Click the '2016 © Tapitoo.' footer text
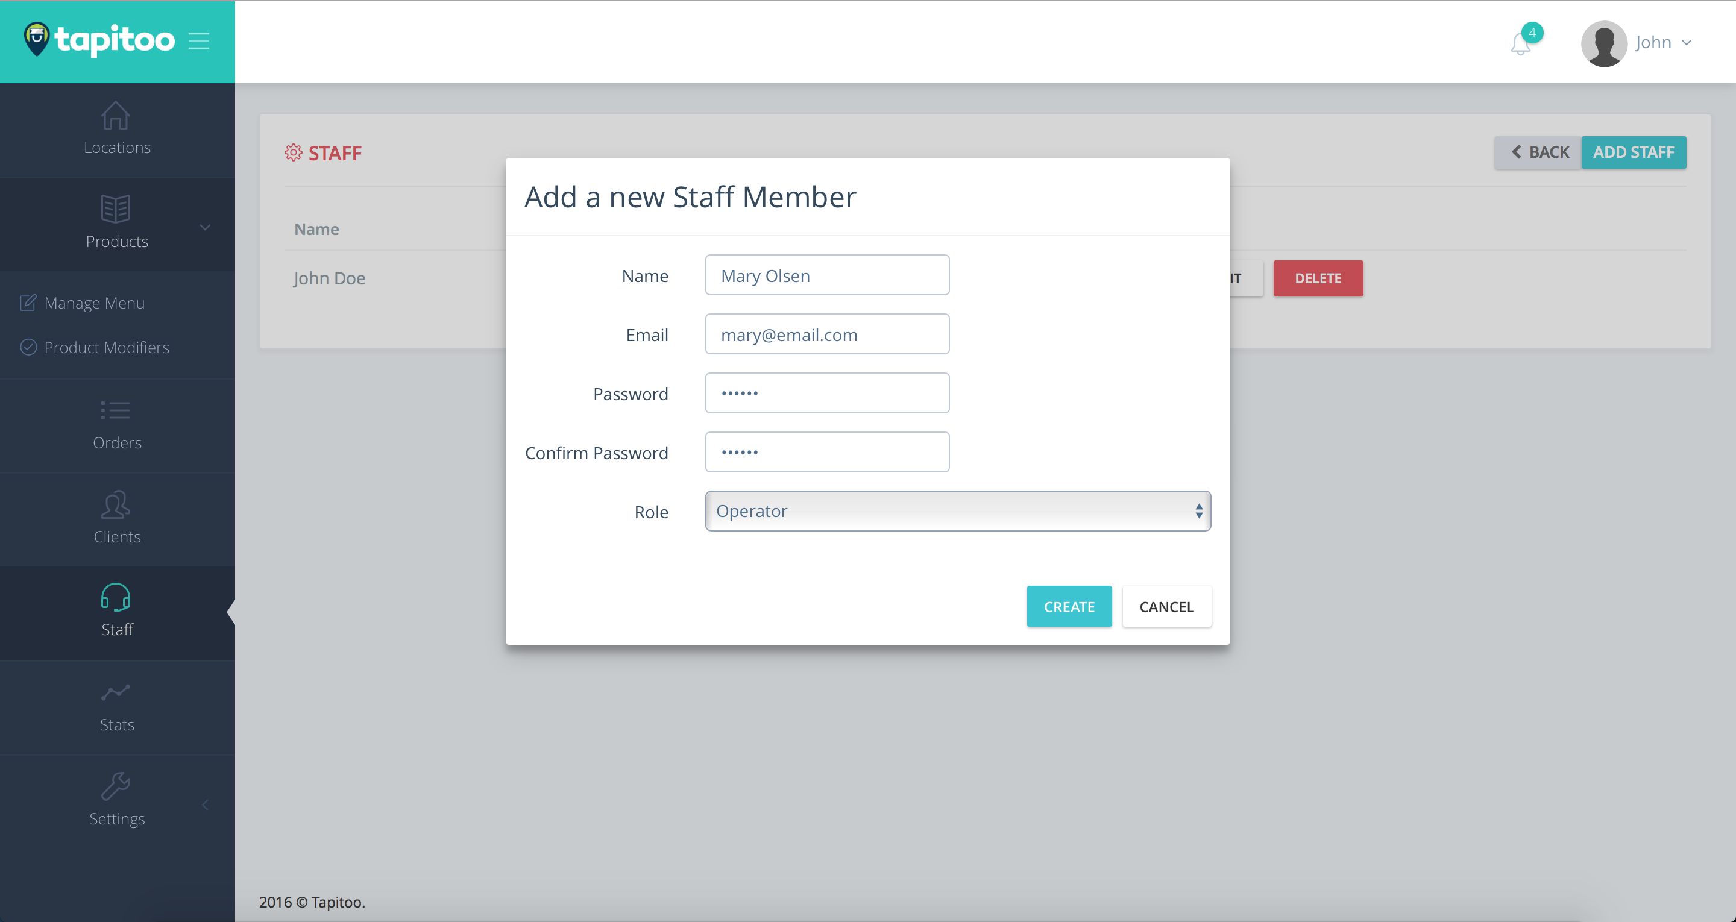The height and width of the screenshot is (922, 1736). click(x=312, y=902)
